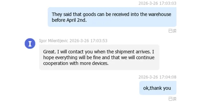Viewport: 205px width, 102px height.
Task: Click the "cooperation with more devices" line
Action: click(76, 63)
